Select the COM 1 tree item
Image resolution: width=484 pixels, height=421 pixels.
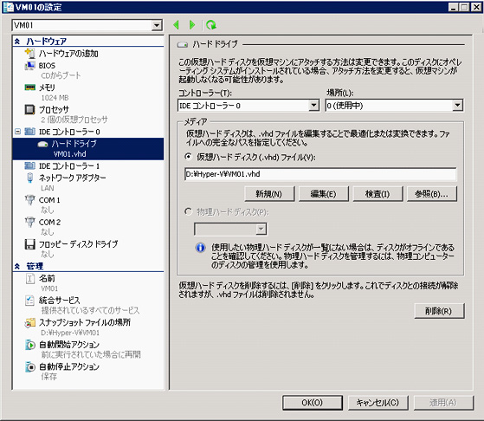(x=49, y=200)
